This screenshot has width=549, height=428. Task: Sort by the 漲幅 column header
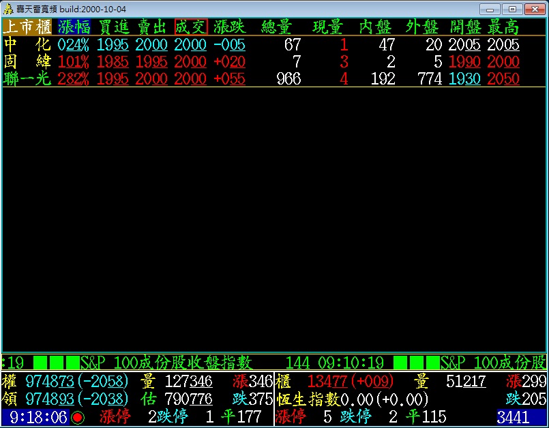click(74, 27)
